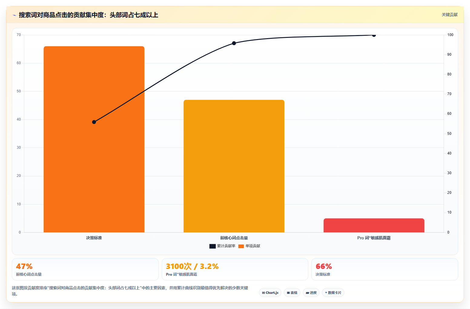Click the 累计贡献率 legend text

tap(226, 246)
